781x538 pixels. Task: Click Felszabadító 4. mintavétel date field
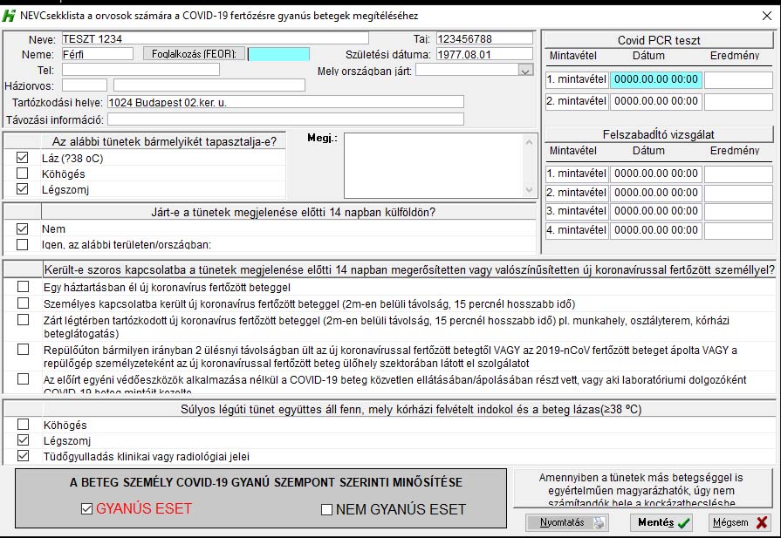pos(656,230)
